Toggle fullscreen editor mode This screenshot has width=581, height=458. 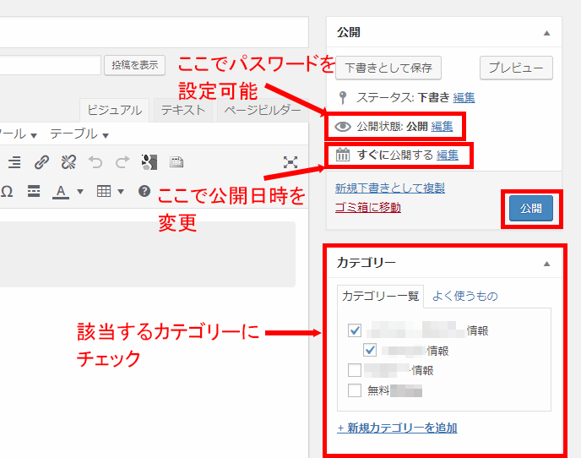click(x=290, y=162)
